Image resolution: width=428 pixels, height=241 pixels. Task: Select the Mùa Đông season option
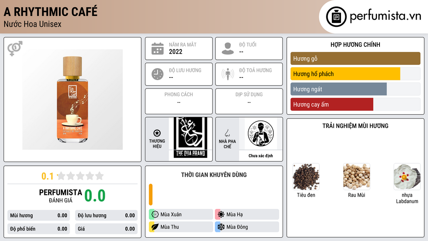(247, 227)
